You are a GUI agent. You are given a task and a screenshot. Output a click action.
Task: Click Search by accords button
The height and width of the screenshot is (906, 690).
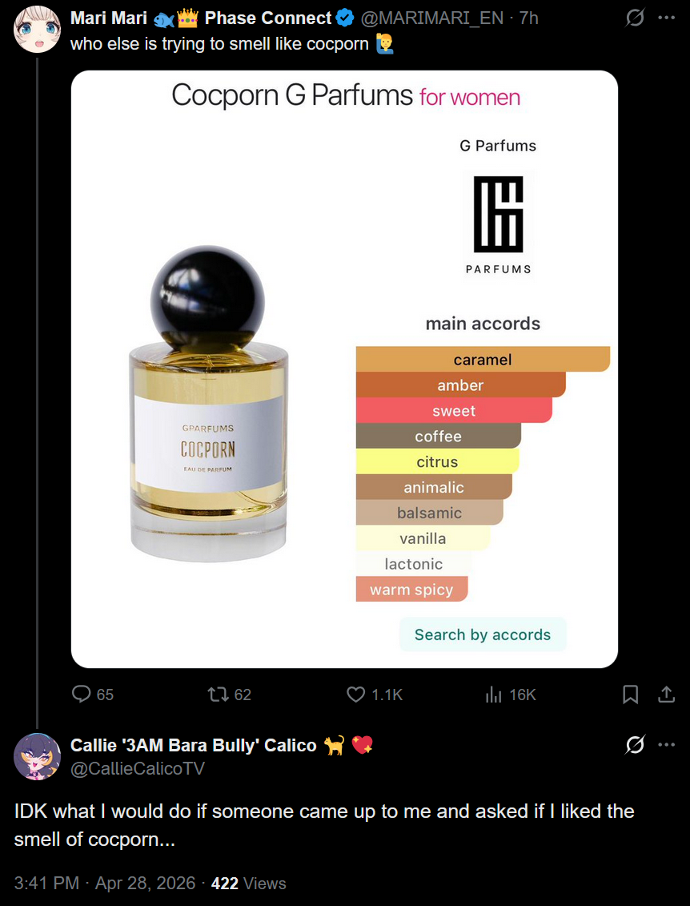point(483,634)
